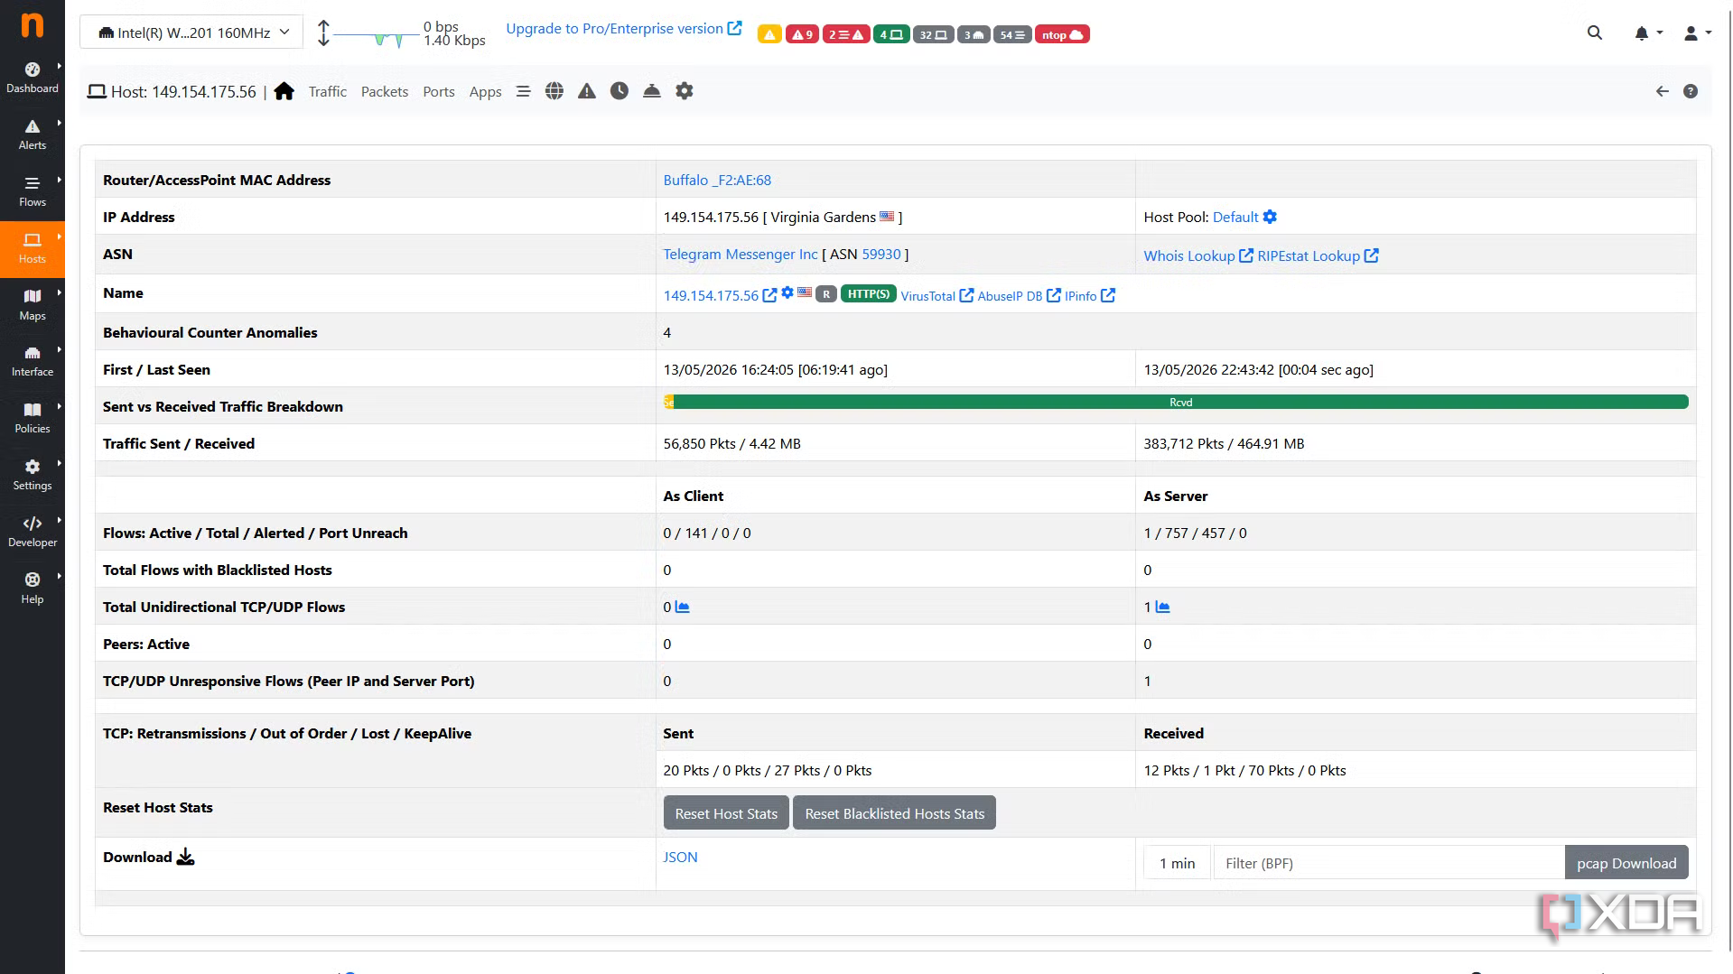
Task: Open the host settings gear icon
Action: tap(685, 91)
